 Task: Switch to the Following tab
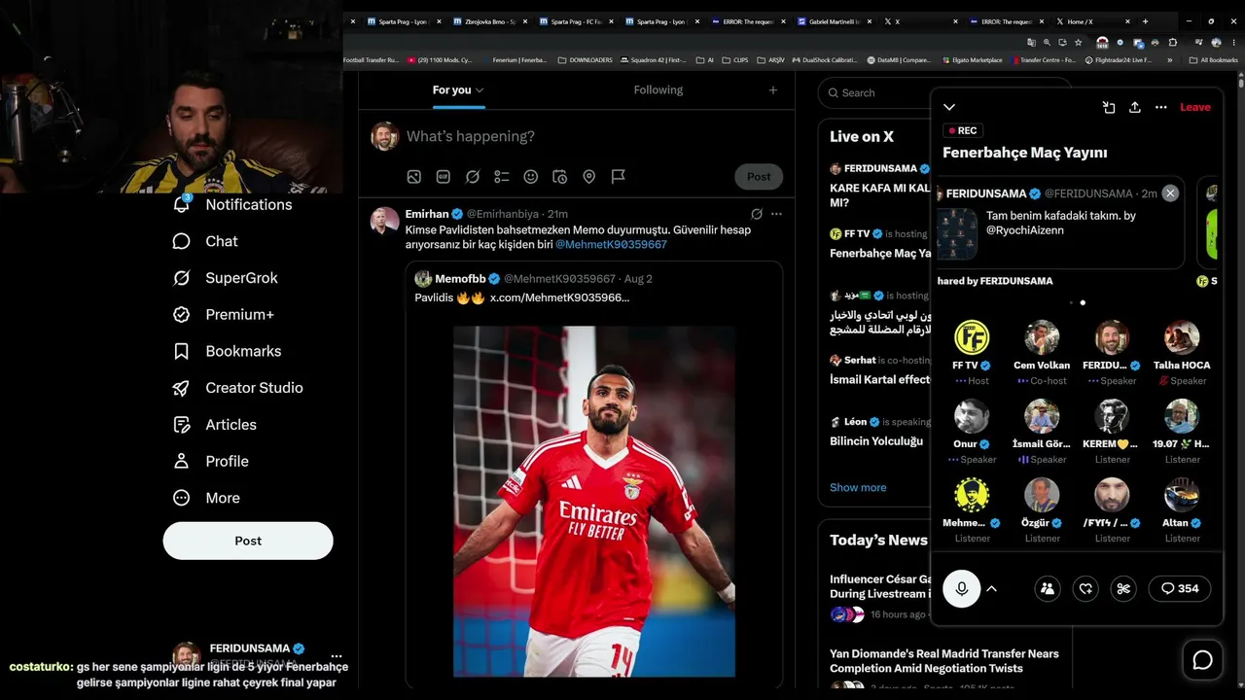point(658,90)
